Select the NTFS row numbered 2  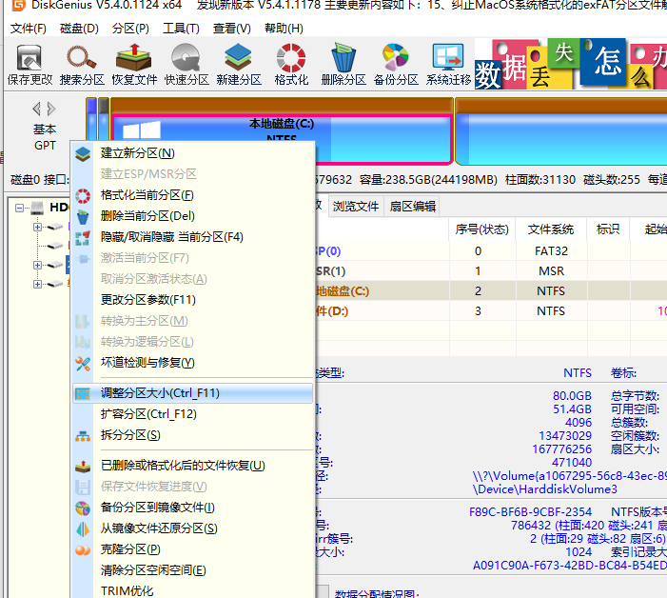click(491, 291)
